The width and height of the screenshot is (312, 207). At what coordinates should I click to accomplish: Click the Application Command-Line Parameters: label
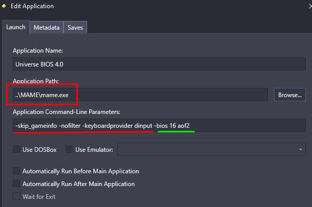tap(67, 112)
